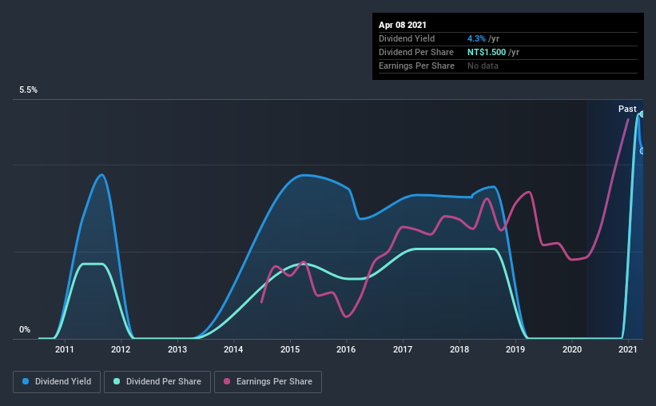Click the teal data point marker near Past
The width and height of the screenshot is (656, 406).
click(642, 113)
